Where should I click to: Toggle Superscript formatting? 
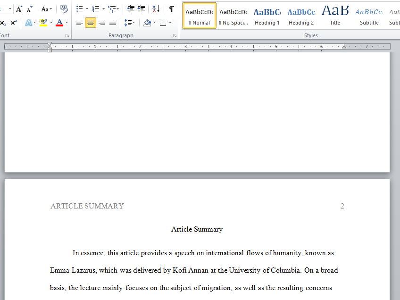click(x=14, y=23)
